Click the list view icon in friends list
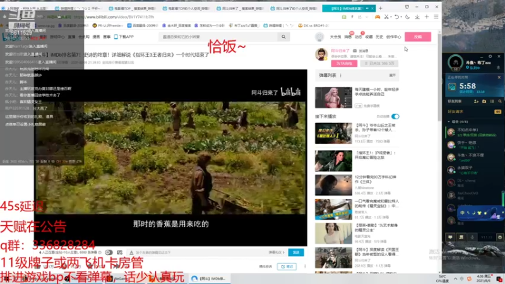Screen dimensions: 505x284 click(492, 101)
